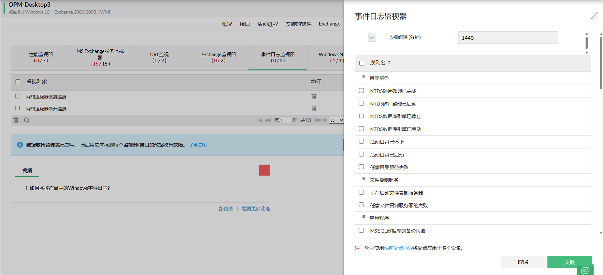Click the green 关联 button
Image resolution: width=603 pixels, height=275 pixels.
(x=569, y=262)
